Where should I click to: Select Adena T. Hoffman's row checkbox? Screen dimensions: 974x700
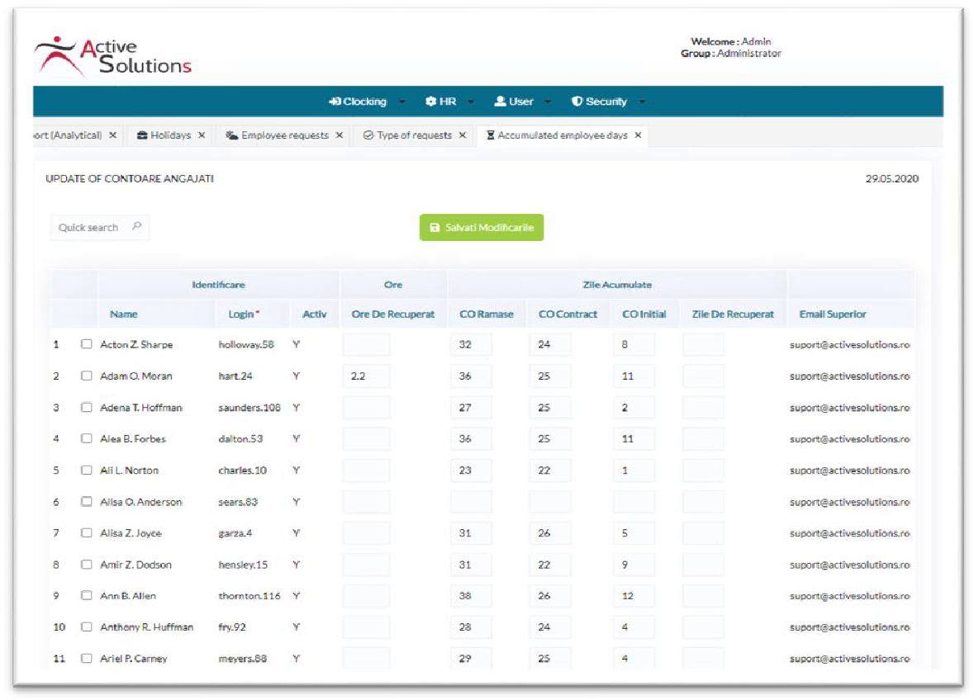tap(87, 407)
